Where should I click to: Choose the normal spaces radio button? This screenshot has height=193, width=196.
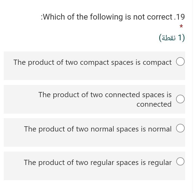coord(180,128)
